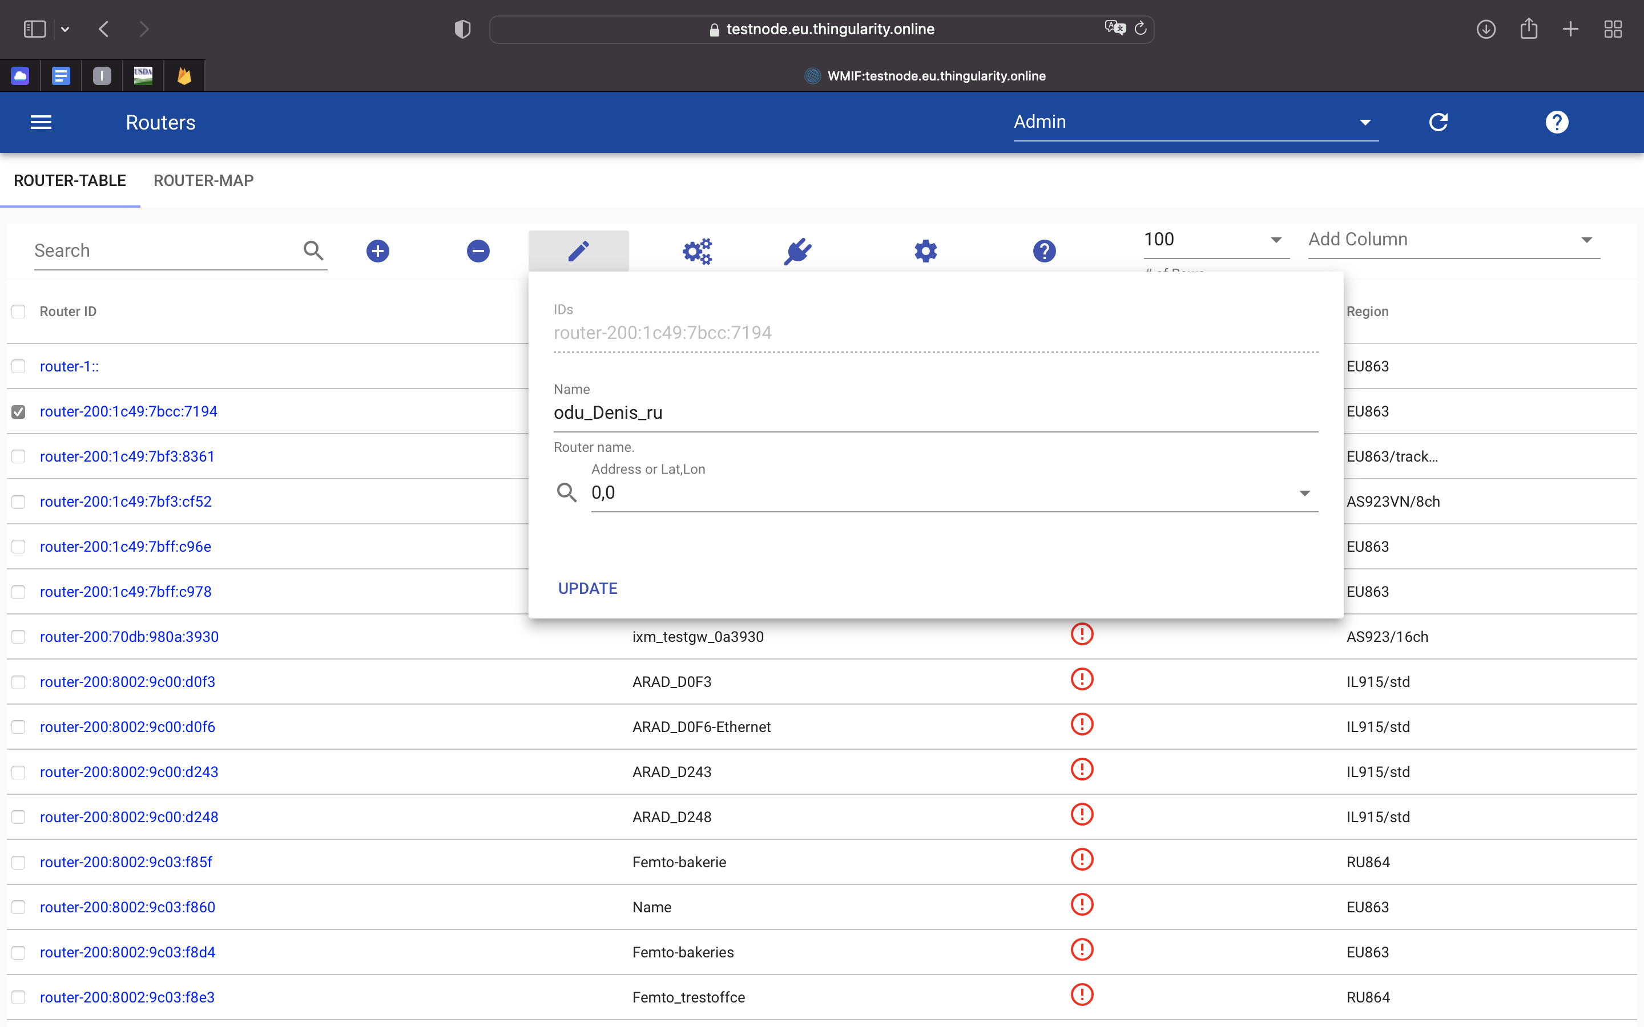1644x1027 pixels.
Task: Select the ROUTER-TABLE tab
Action: pyautogui.click(x=70, y=181)
